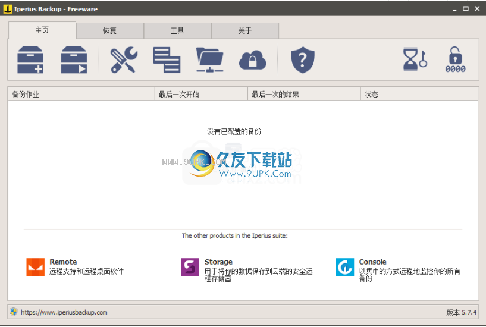Screen dimensions: 486x327
Task: Click the padlock password 0000 icon
Action: coord(455,59)
